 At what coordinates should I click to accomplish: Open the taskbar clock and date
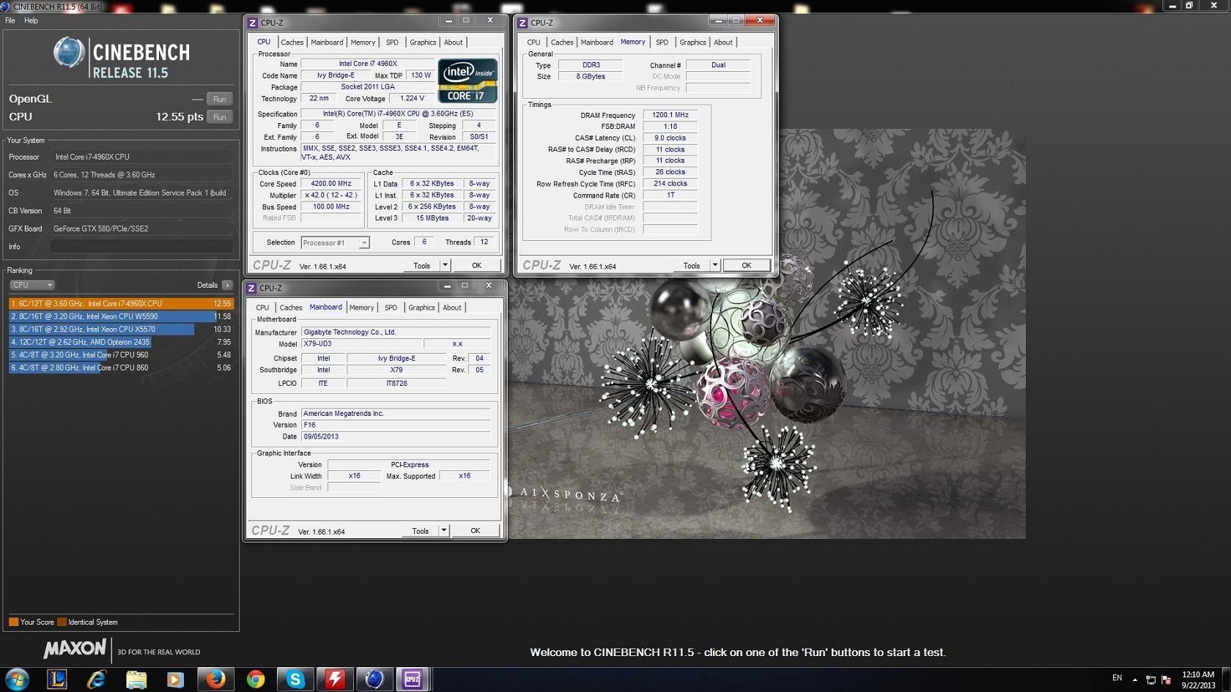[1198, 680]
